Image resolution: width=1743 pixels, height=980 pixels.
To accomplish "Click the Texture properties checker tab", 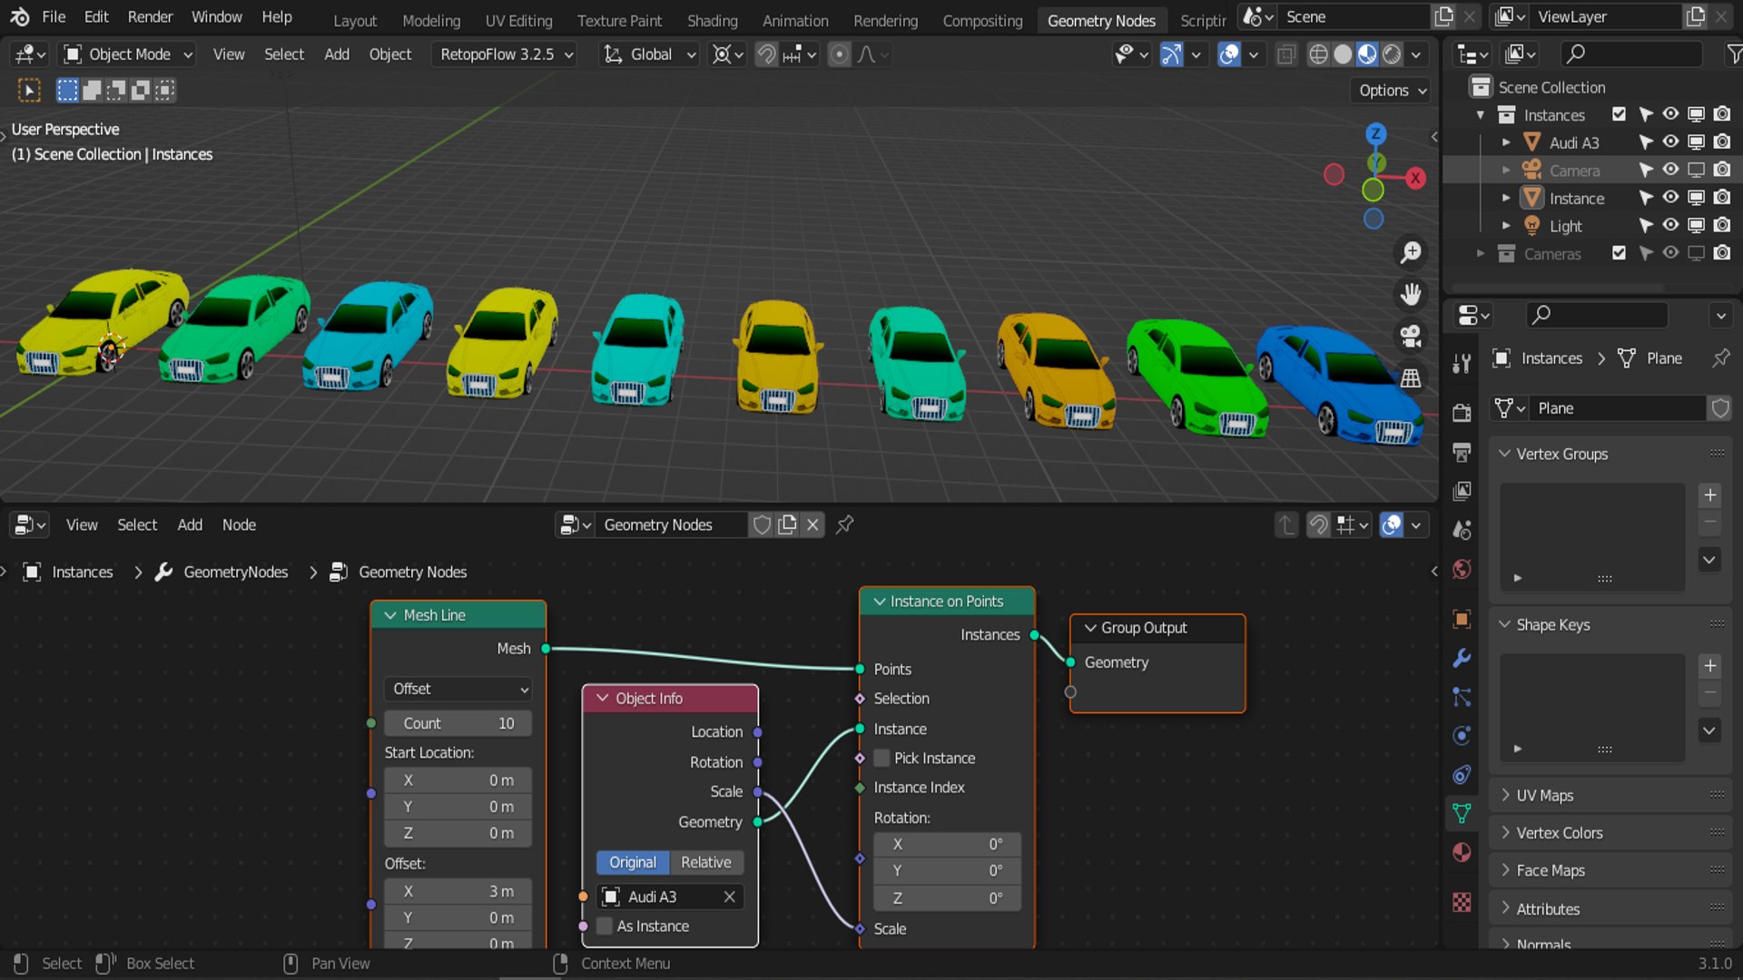I will click(1462, 902).
